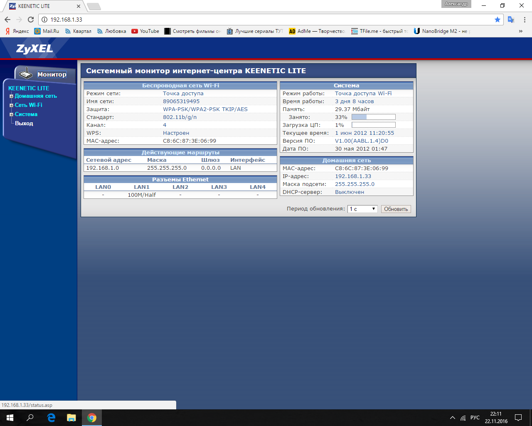The height and width of the screenshot is (426, 532).
Task: Click the bookmark star icon
Action: tap(498, 20)
